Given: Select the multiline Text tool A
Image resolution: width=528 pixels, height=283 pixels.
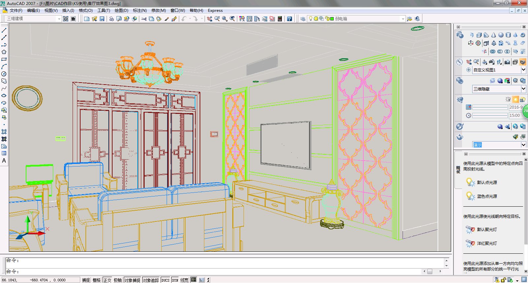Looking at the screenshot, I should pos(4,161).
